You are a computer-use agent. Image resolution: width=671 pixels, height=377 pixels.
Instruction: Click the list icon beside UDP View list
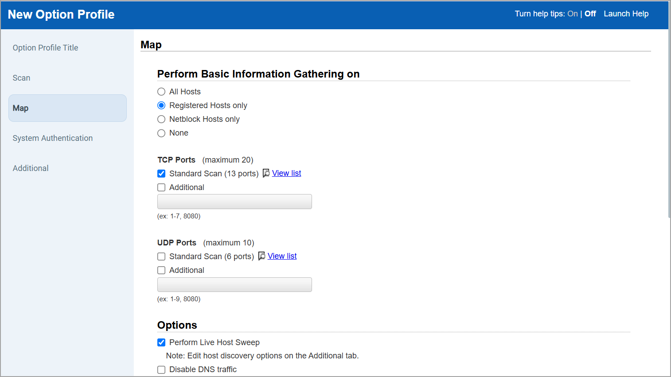tap(261, 256)
